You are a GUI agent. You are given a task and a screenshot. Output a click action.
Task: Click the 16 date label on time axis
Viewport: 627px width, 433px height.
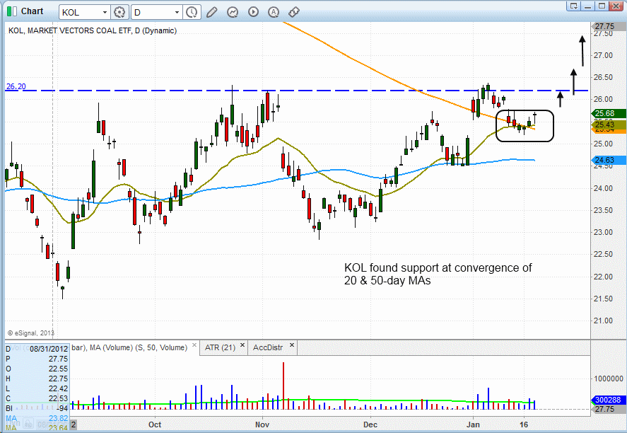point(524,425)
